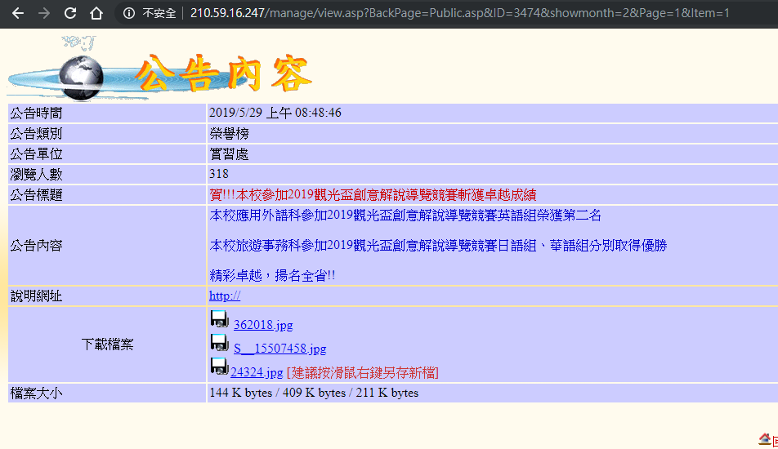Select the category value 榮譽榜
The width and height of the screenshot is (778, 449).
point(229,134)
